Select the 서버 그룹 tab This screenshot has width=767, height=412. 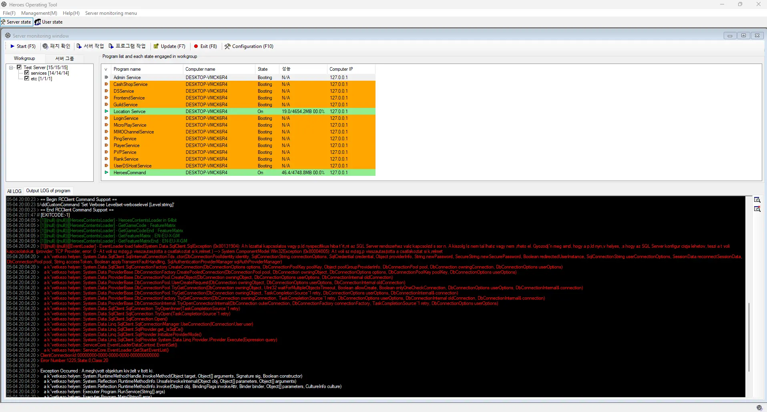pos(64,58)
